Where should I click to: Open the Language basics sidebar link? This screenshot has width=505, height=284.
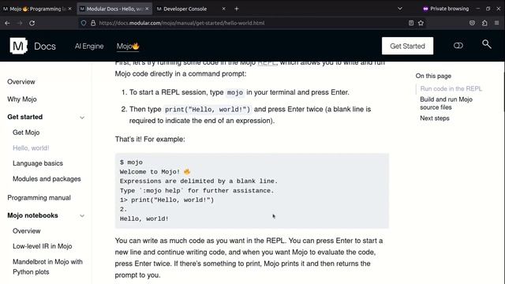click(x=38, y=163)
